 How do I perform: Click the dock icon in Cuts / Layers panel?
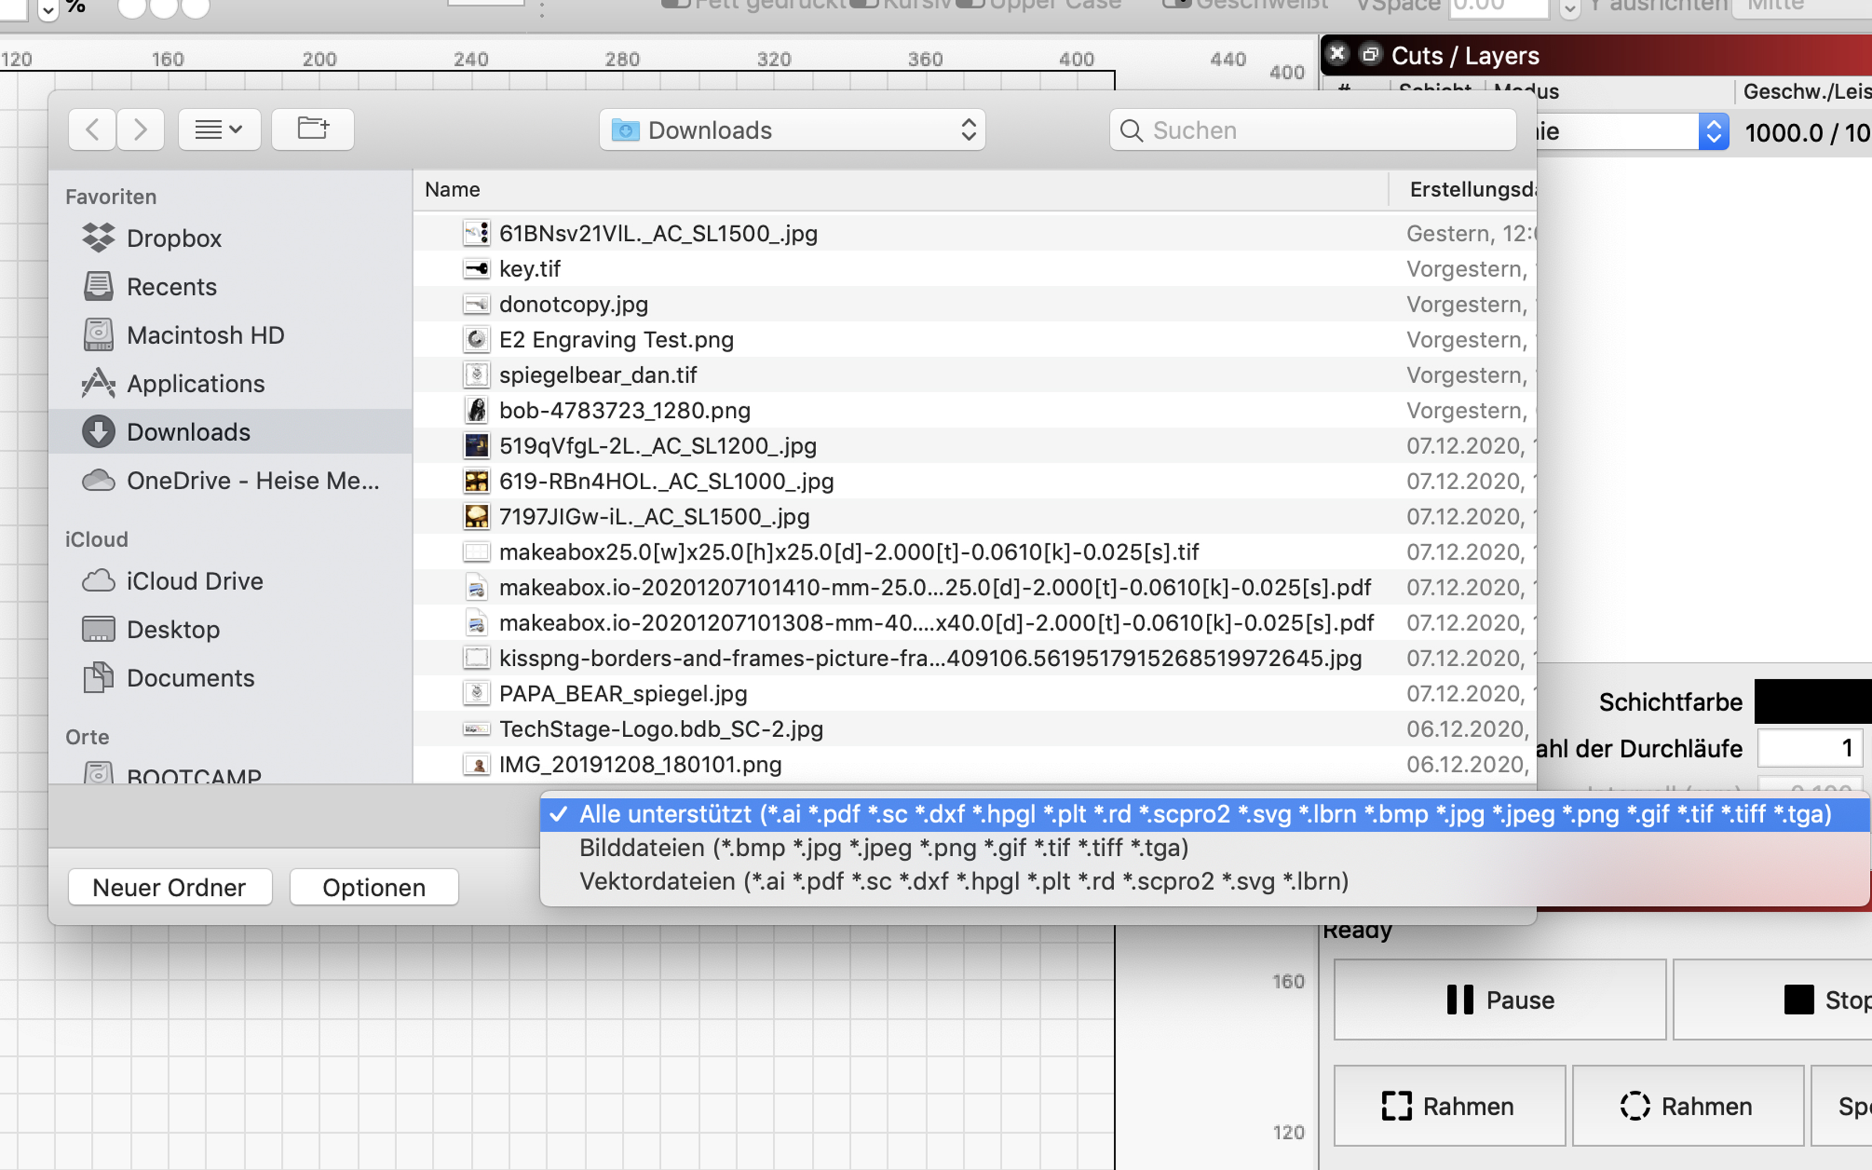(1370, 55)
